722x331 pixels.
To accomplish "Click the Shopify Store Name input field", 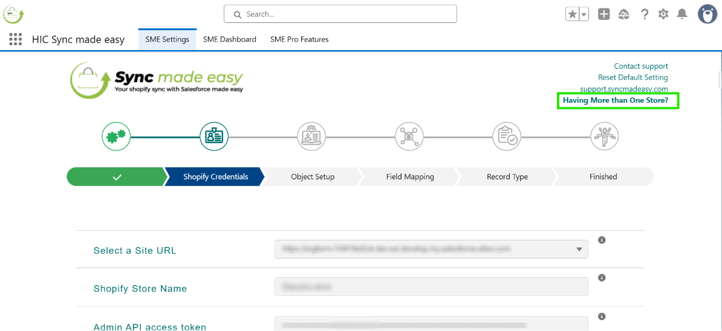I will point(432,287).
